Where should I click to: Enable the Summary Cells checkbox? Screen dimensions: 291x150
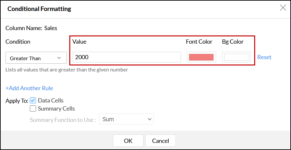pos(33,109)
